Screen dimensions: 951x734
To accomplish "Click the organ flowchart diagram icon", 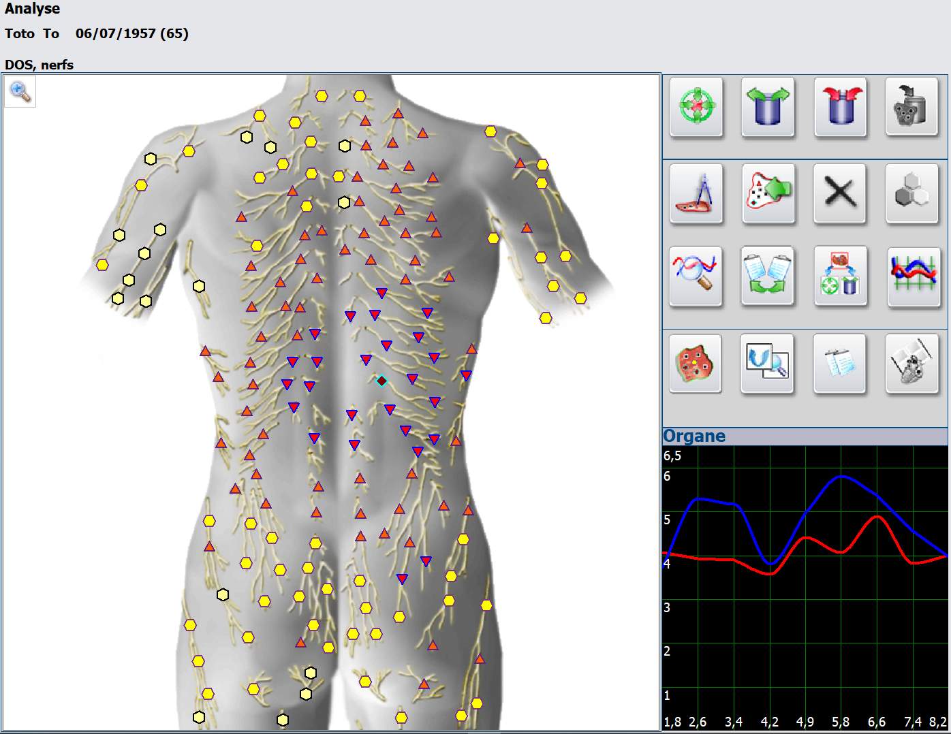I will [840, 276].
